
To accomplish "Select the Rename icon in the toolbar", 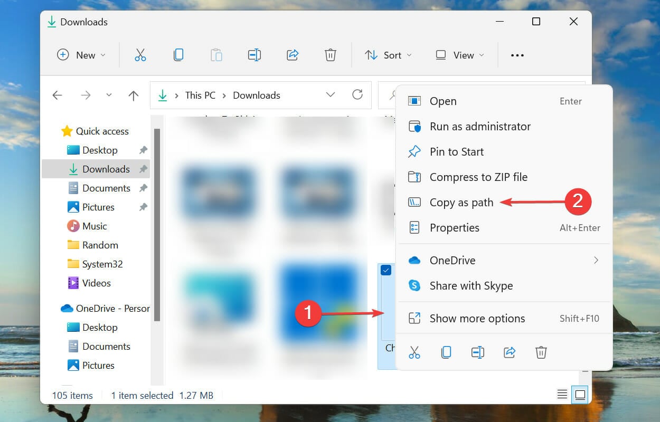I will pyautogui.click(x=254, y=54).
